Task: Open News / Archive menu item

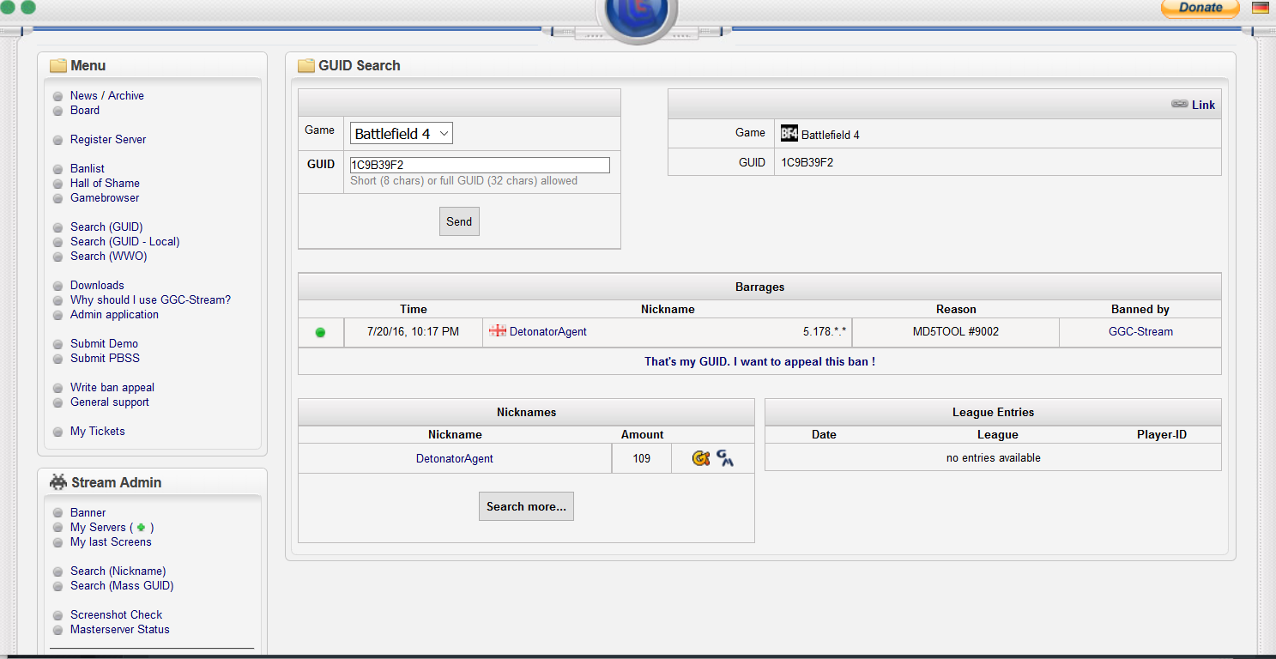Action: [107, 95]
